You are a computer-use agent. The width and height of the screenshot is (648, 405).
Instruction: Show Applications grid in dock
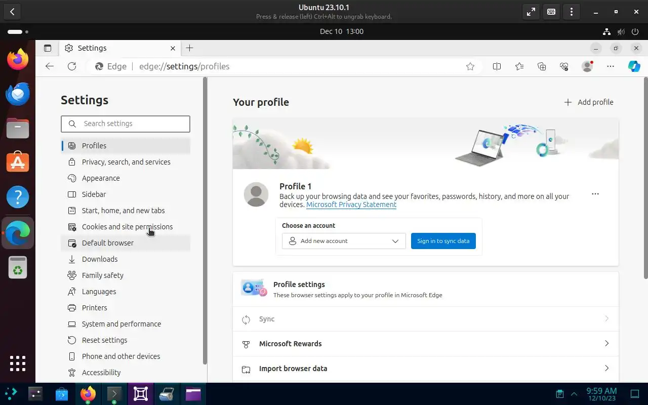18,363
